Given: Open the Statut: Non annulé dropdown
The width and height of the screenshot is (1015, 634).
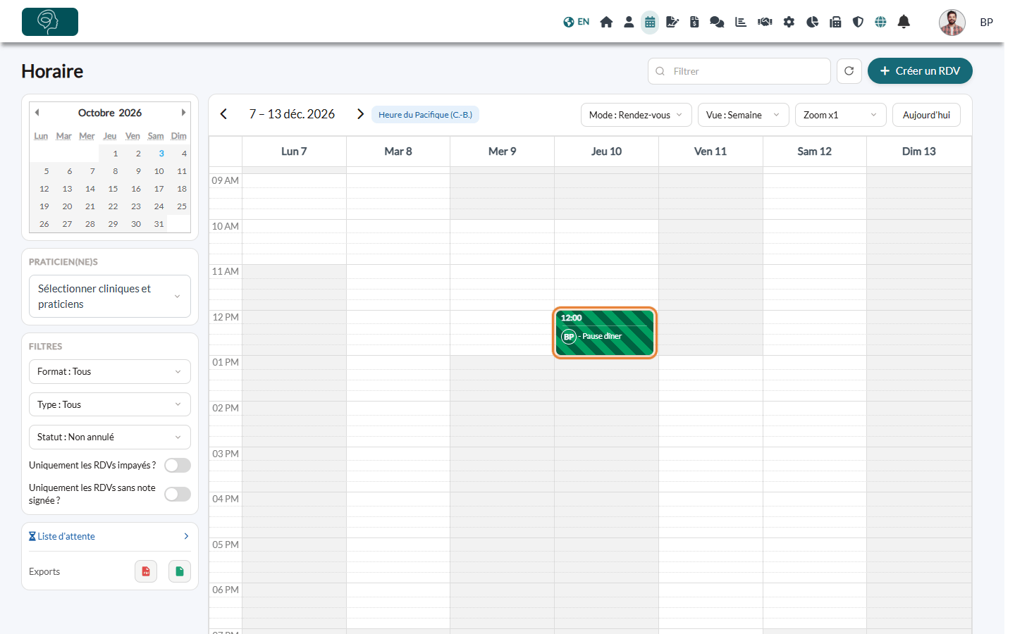Looking at the screenshot, I should [110, 437].
